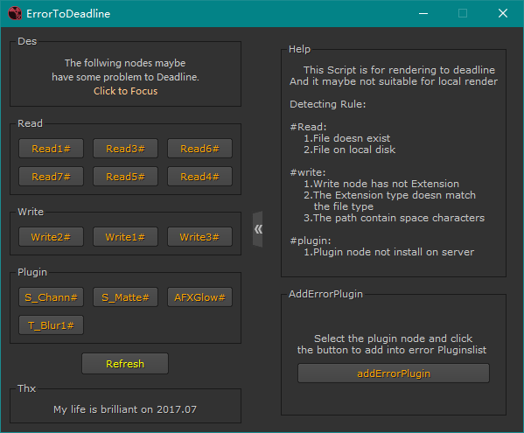524x433 pixels.
Task: Select the Write2# node button
Action: (51, 237)
